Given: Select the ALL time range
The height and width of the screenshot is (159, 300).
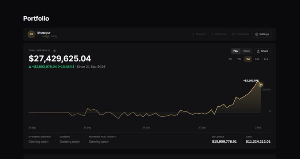Looking at the screenshot, I should 266,59.
